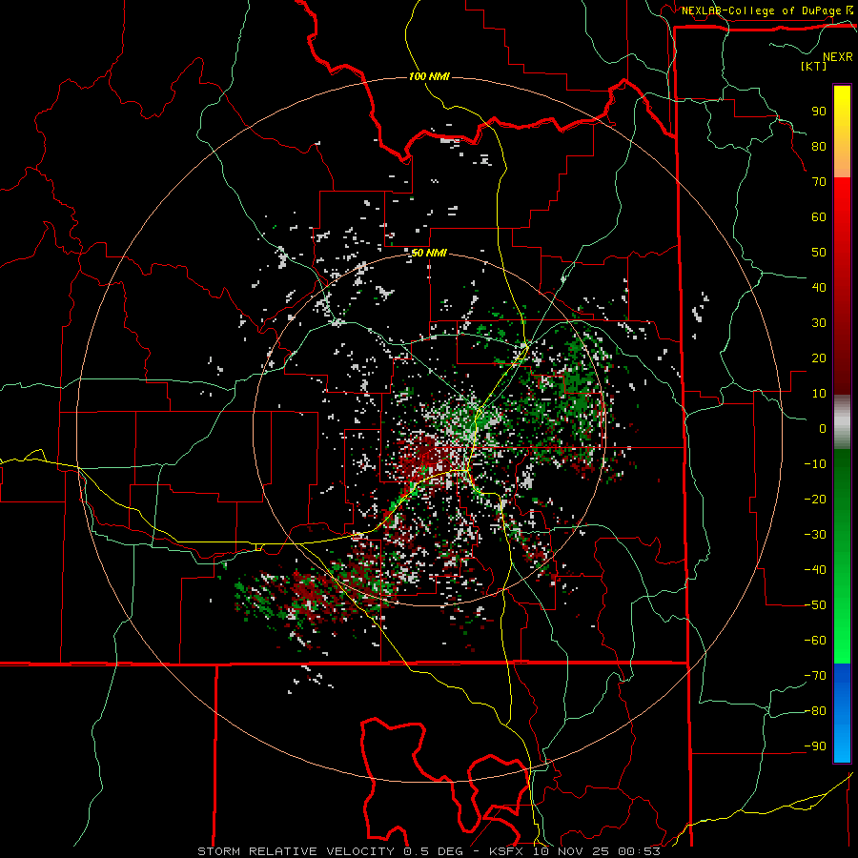
Task: Click the gray zero band of the color bar
Action: click(x=842, y=422)
